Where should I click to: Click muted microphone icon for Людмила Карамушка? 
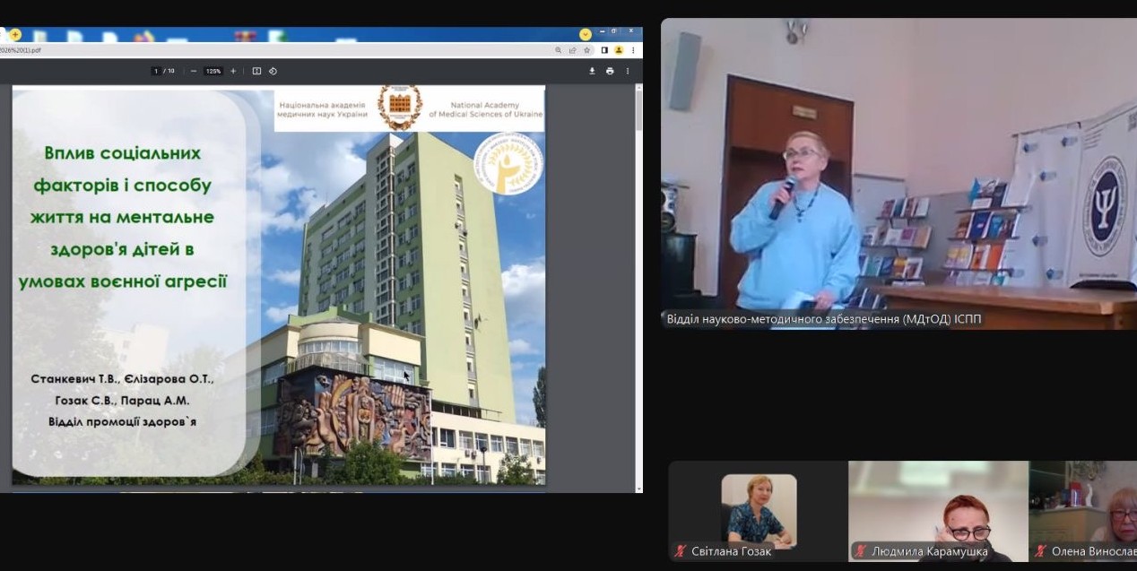(862, 551)
